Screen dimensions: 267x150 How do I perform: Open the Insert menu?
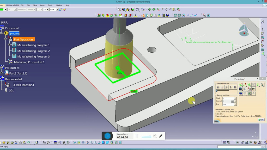[x=42, y=5]
